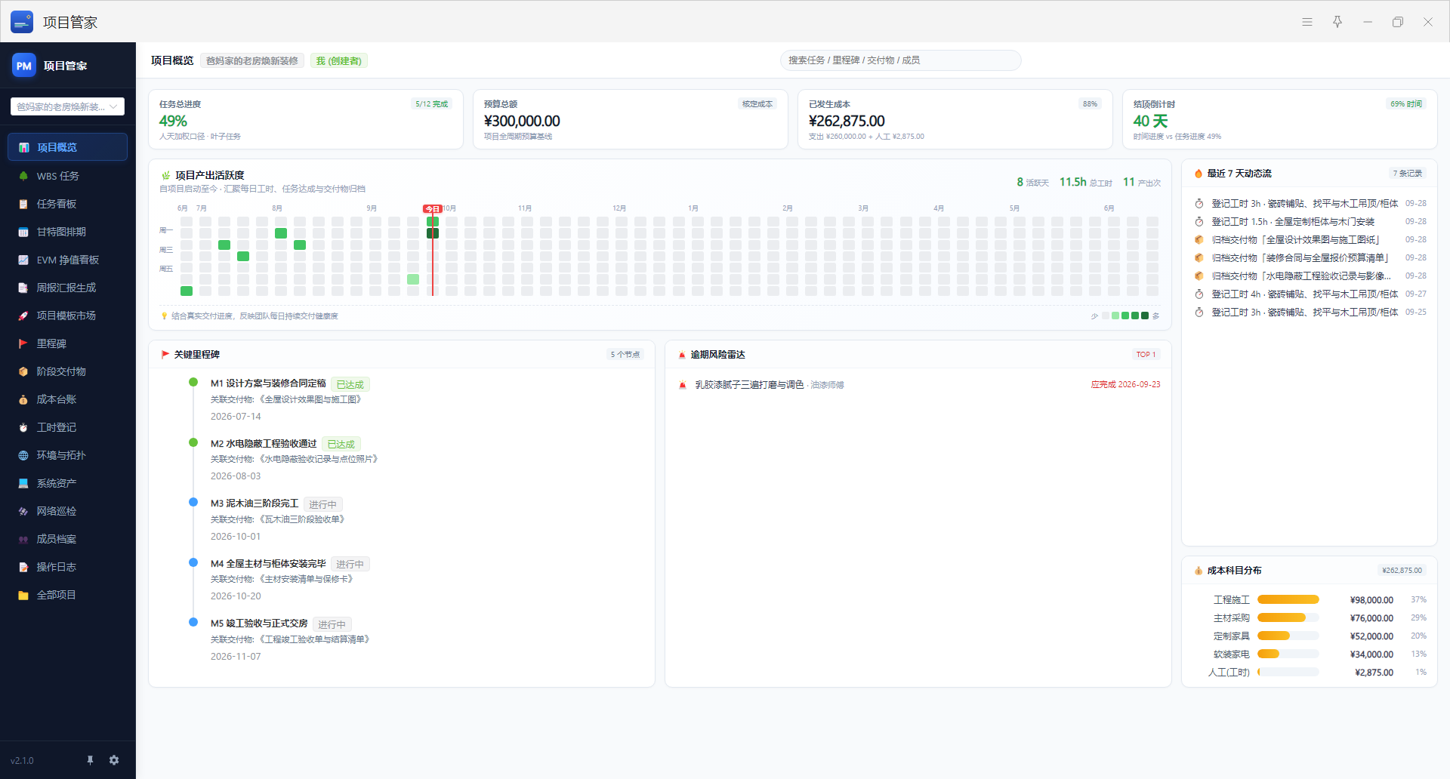Click the 工时登记 stopwatch icon
This screenshot has width=1450, height=779.
(23, 427)
